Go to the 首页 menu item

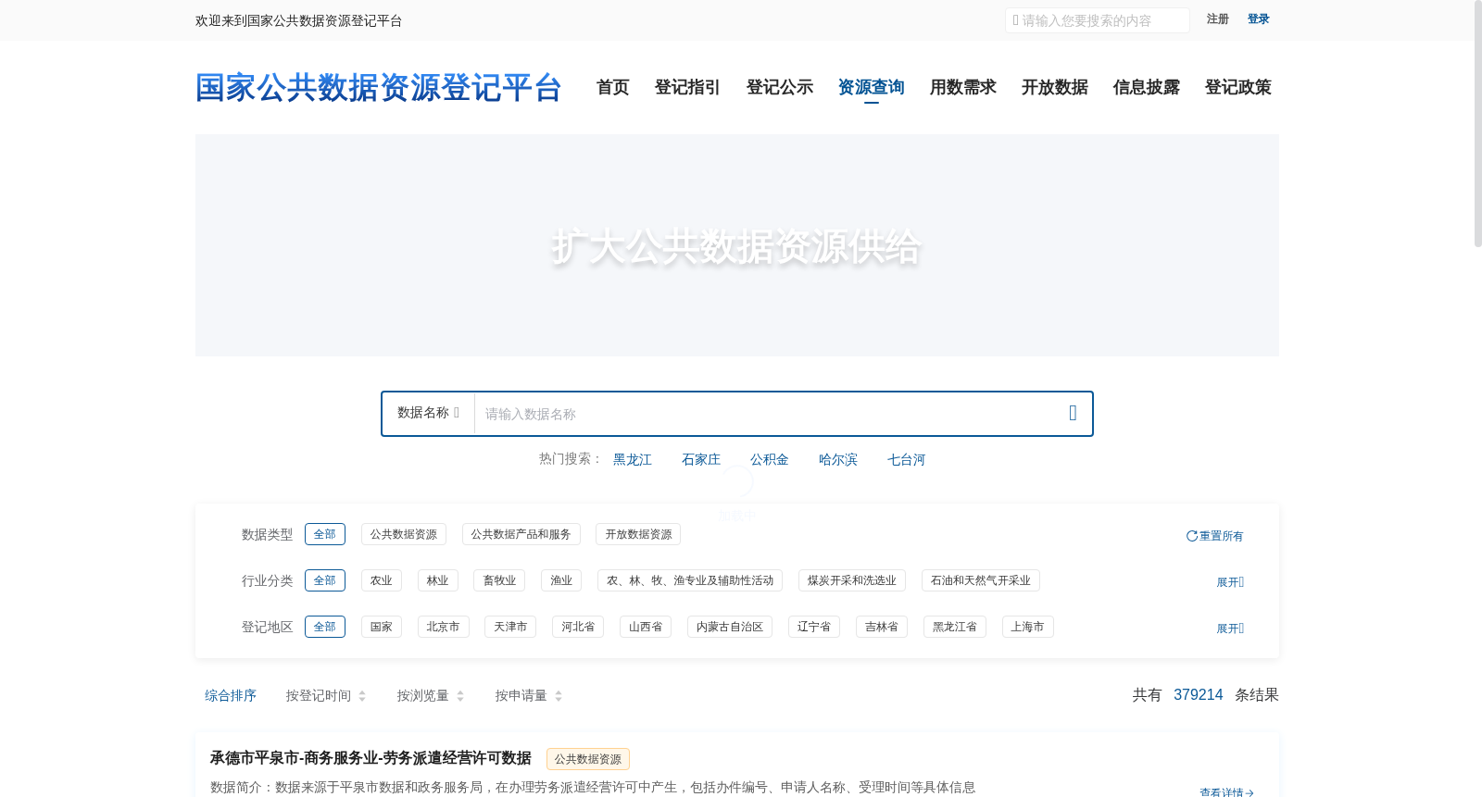612,87
